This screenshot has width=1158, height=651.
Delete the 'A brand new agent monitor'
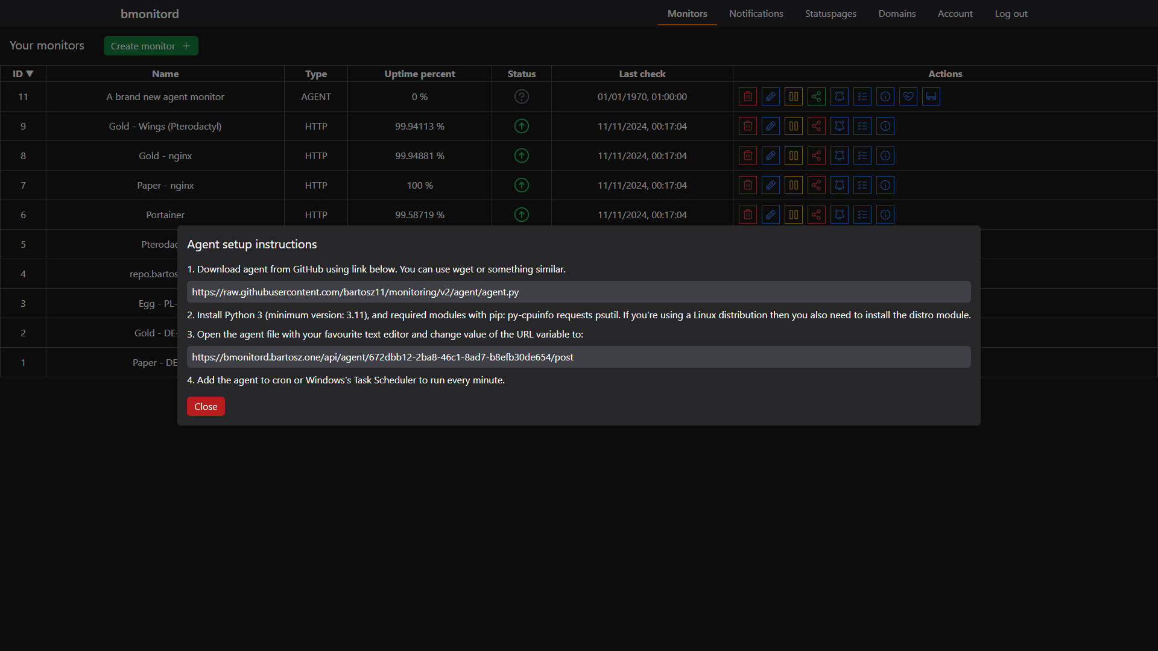pyautogui.click(x=747, y=96)
